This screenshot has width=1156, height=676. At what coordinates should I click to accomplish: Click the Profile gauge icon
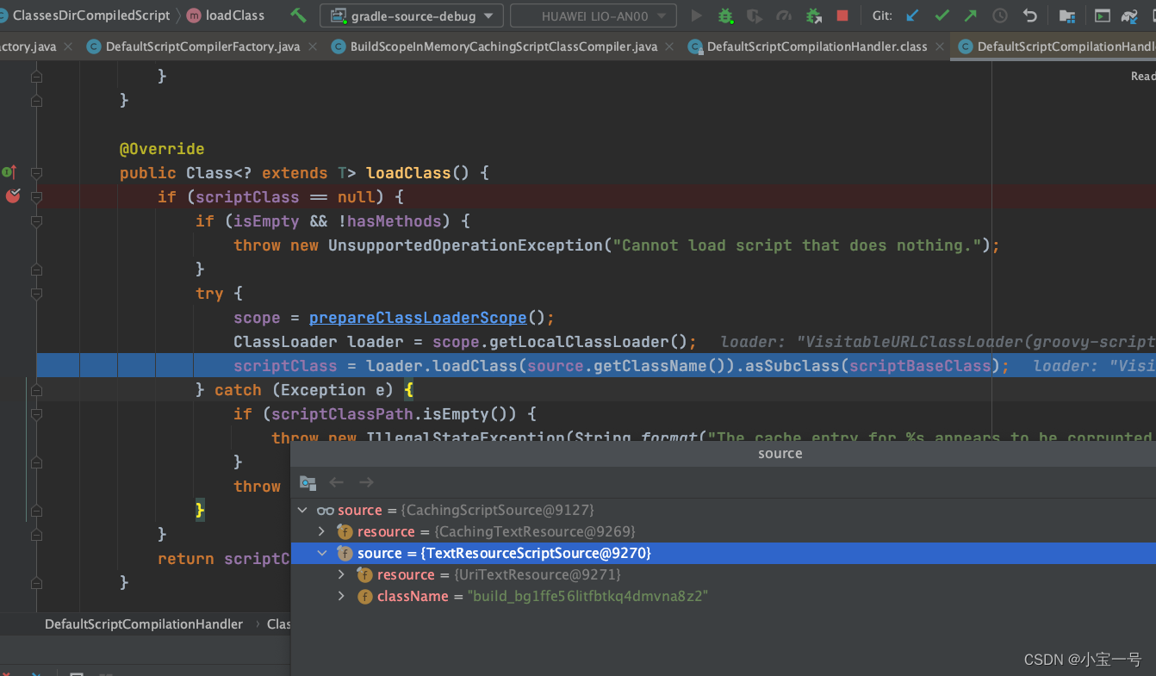tap(783, 16)
